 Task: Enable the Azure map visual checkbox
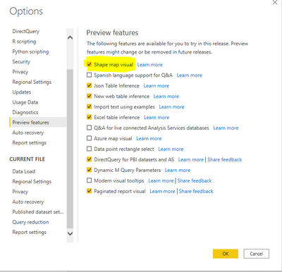[x=89, y=138]
